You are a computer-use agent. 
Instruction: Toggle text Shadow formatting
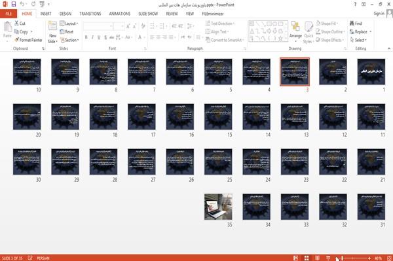(105, 37)
